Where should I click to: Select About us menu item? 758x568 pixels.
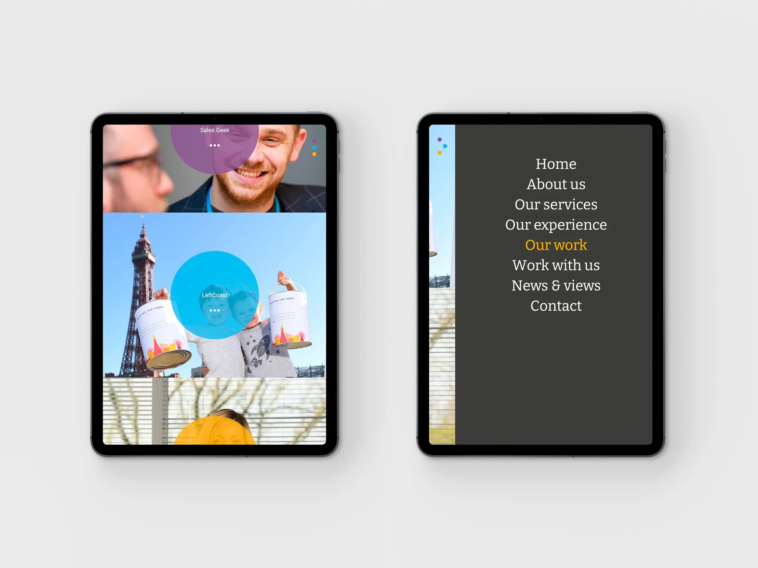[555, 184]
